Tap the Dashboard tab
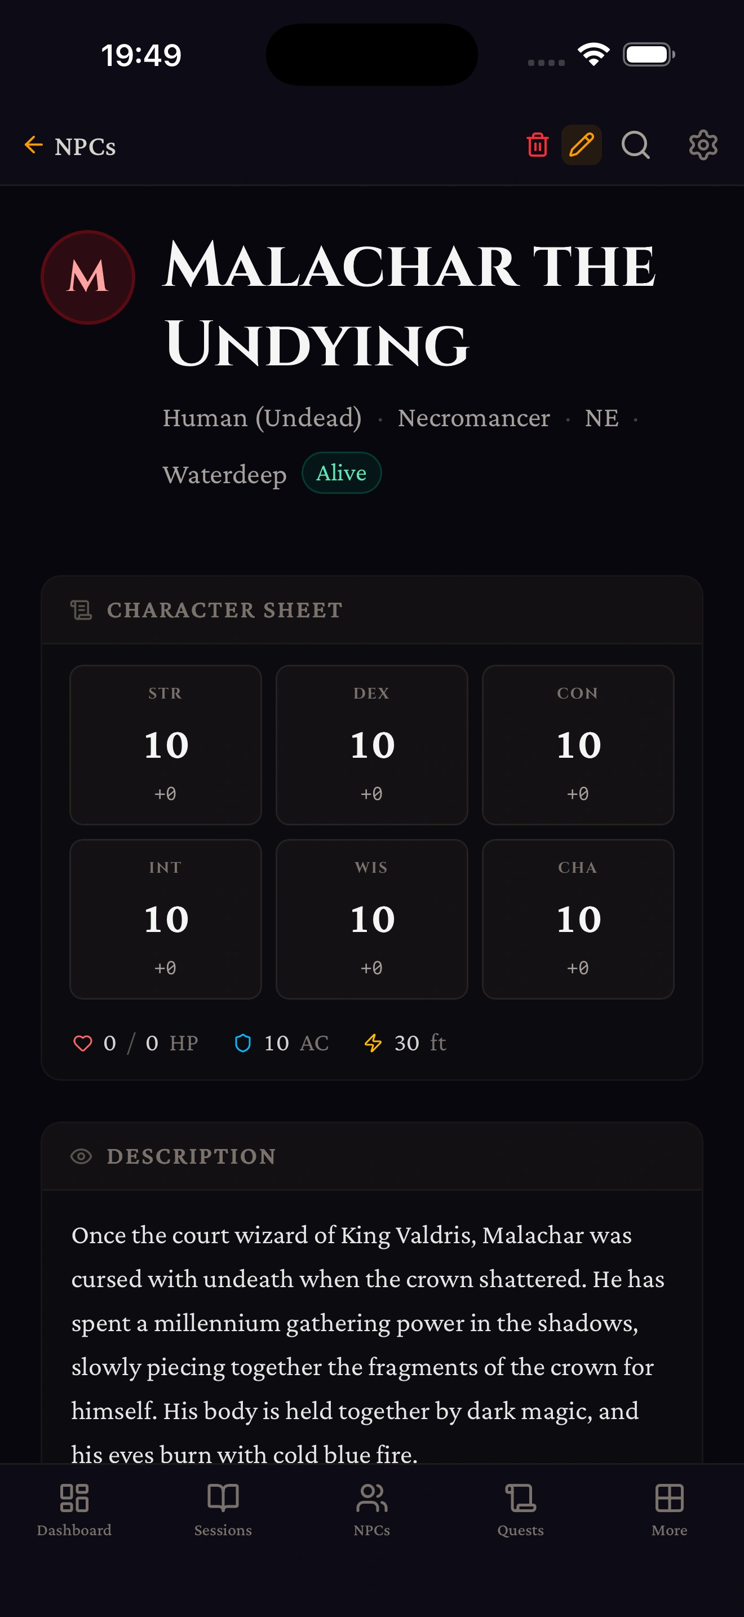Screen dimensions: 744x1617 pos(74,1514)
